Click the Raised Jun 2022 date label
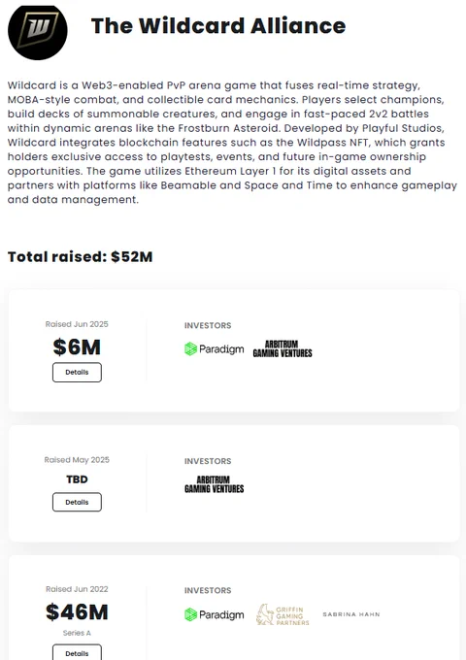 click(x=77, y=589)
